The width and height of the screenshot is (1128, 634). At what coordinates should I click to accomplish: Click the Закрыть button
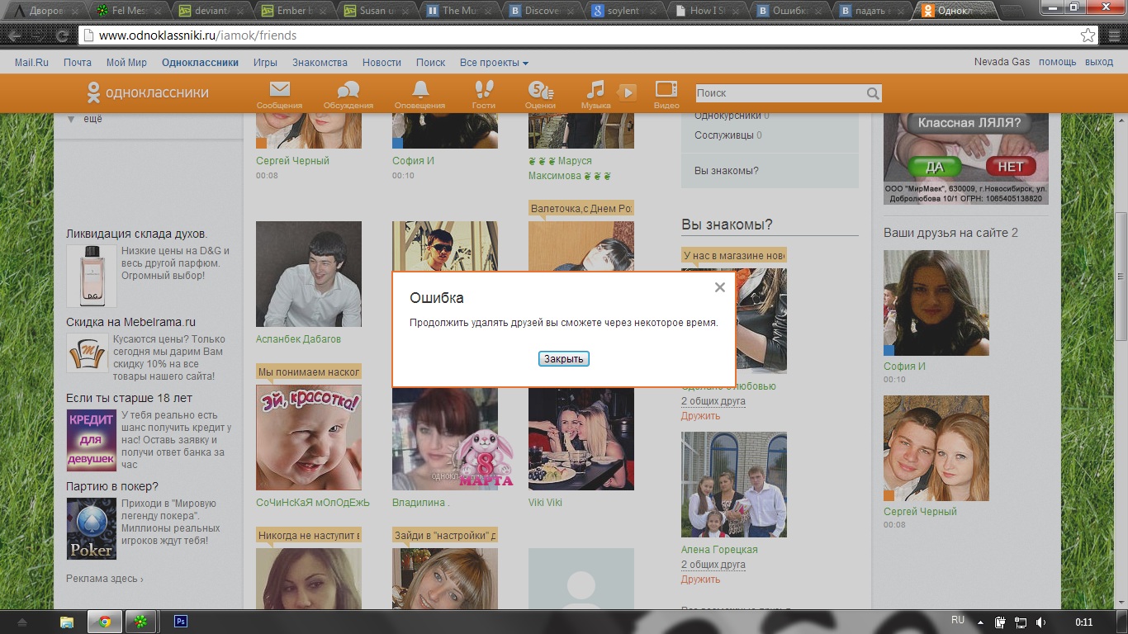click(x=564, y=358)
